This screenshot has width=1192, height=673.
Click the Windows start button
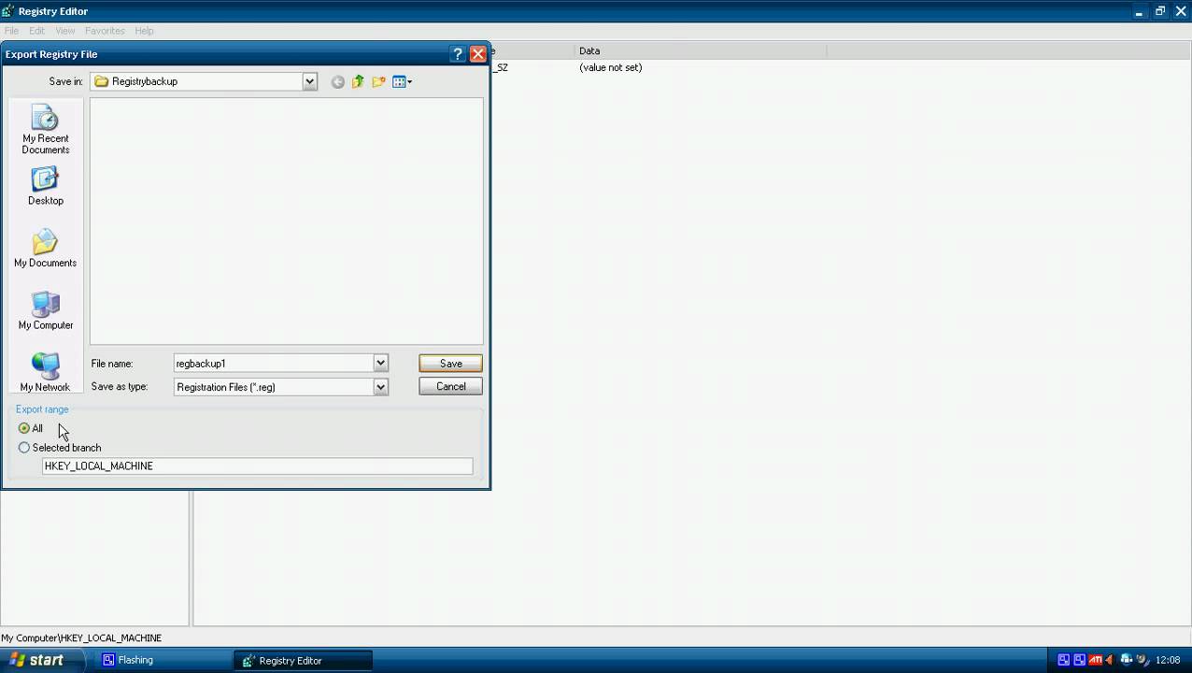click(x=43, y=660)
